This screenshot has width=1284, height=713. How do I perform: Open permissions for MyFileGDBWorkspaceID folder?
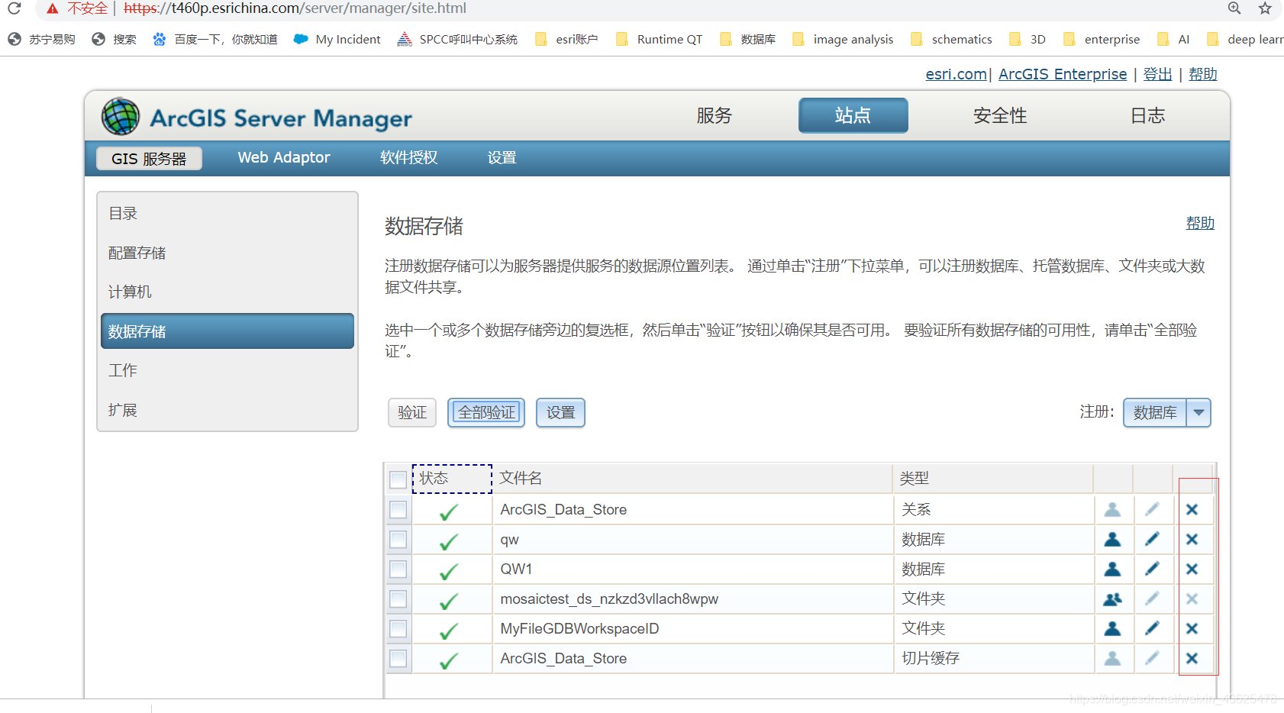1113,628
